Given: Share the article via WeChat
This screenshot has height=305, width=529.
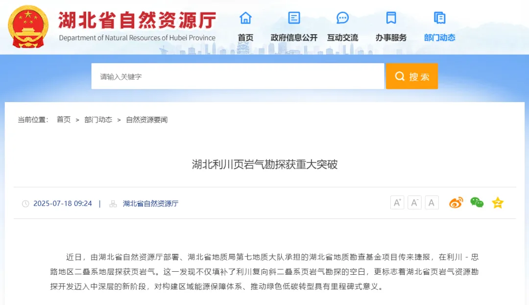Looking at the screenshot, I should pyautogui.click(x=476, y=202).
